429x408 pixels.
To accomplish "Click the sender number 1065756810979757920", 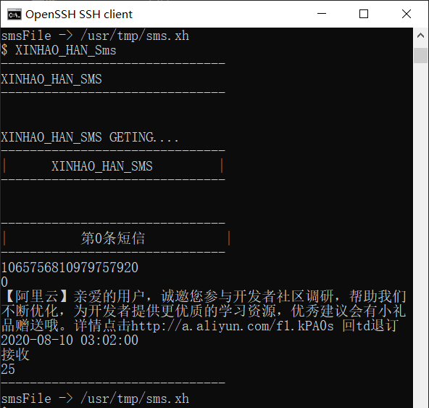I will point(70,268).
